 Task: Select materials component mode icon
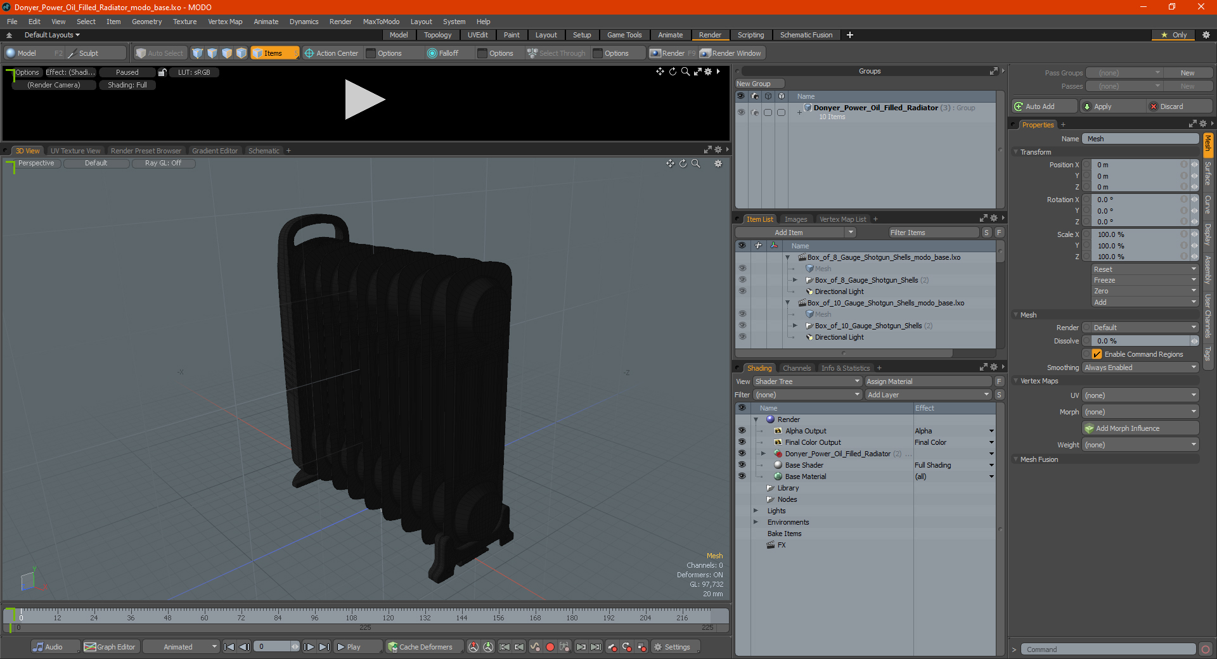241,53
